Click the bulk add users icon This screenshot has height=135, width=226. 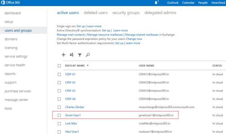[x=72, y=55]
